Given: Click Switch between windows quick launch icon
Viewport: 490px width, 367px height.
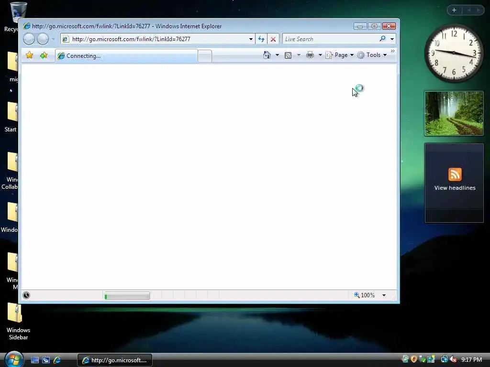Looking at the screenshot, I should (x=46, y=360).
